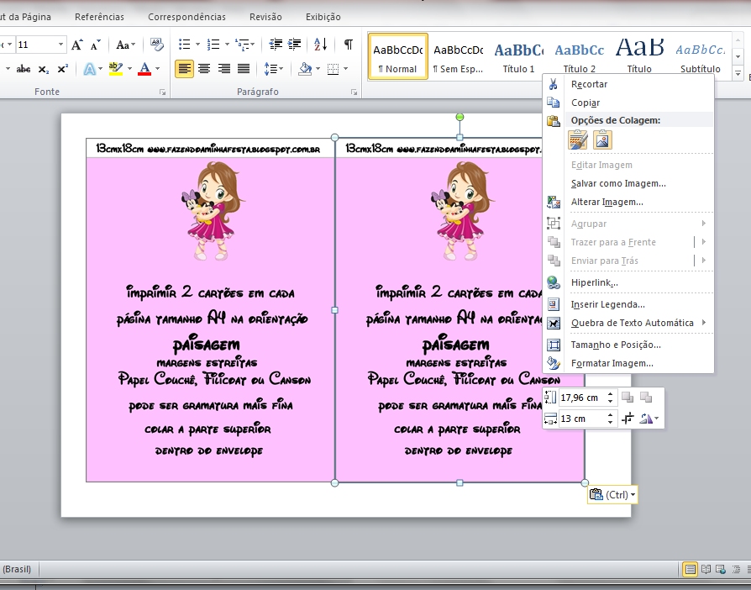
Task: Toggle align text right
Action: [223, 69]
